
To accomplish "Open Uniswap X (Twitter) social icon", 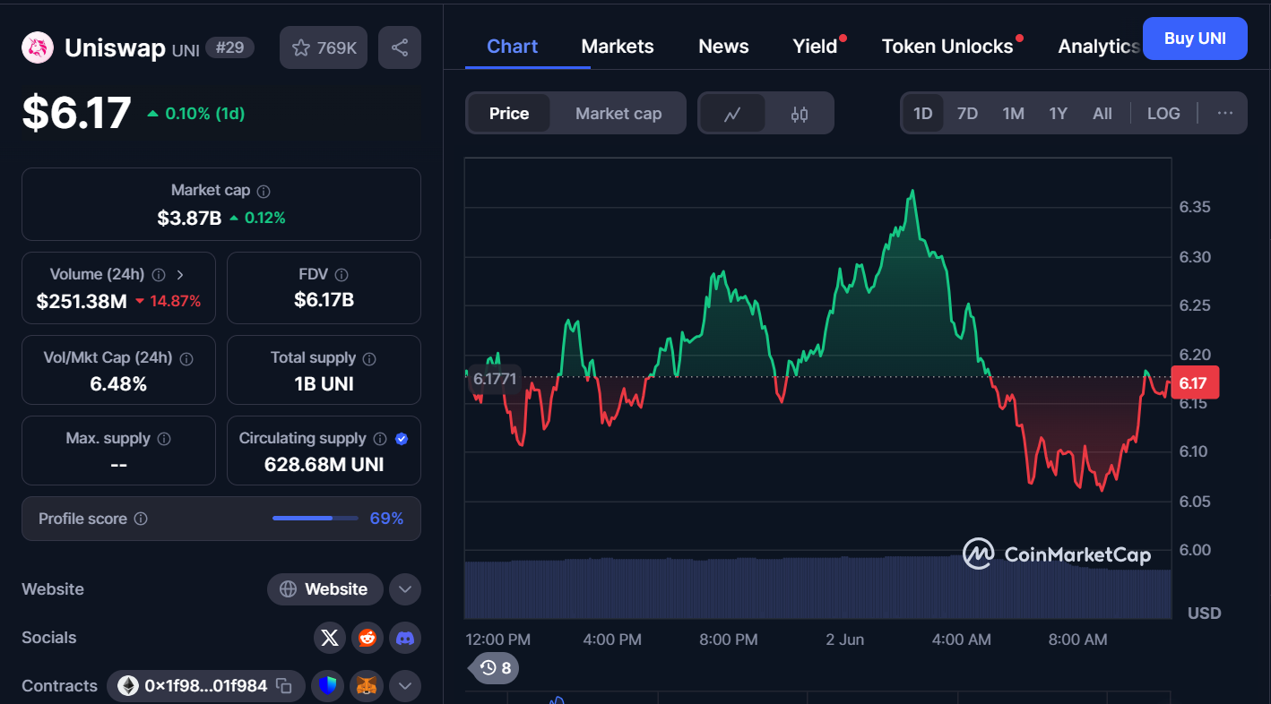I will (x=330, y=638).
